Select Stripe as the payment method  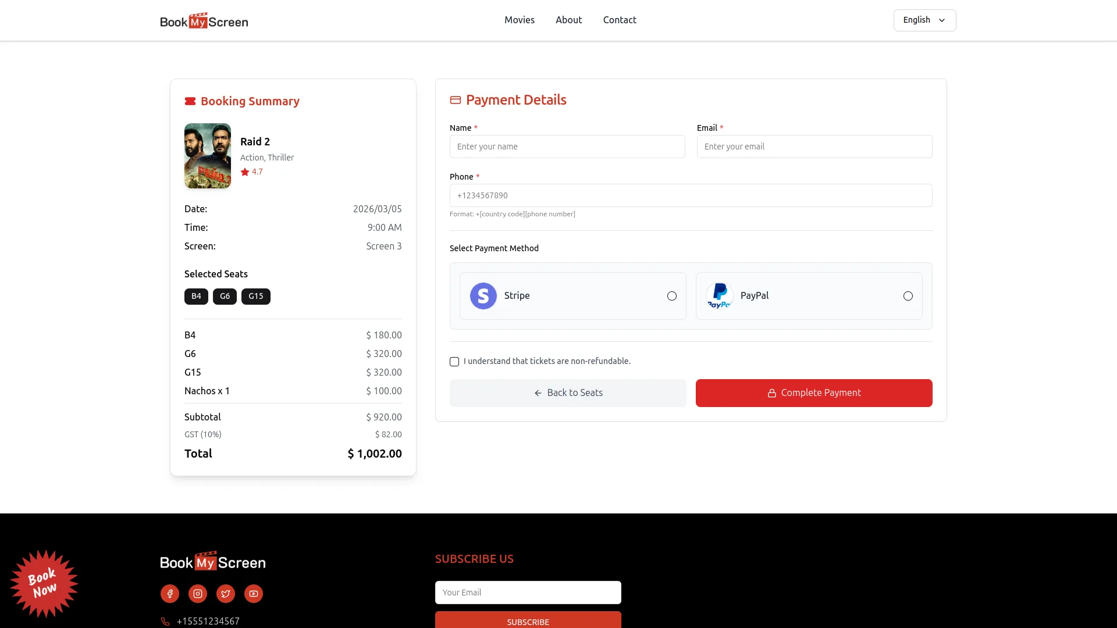point(672,296)
